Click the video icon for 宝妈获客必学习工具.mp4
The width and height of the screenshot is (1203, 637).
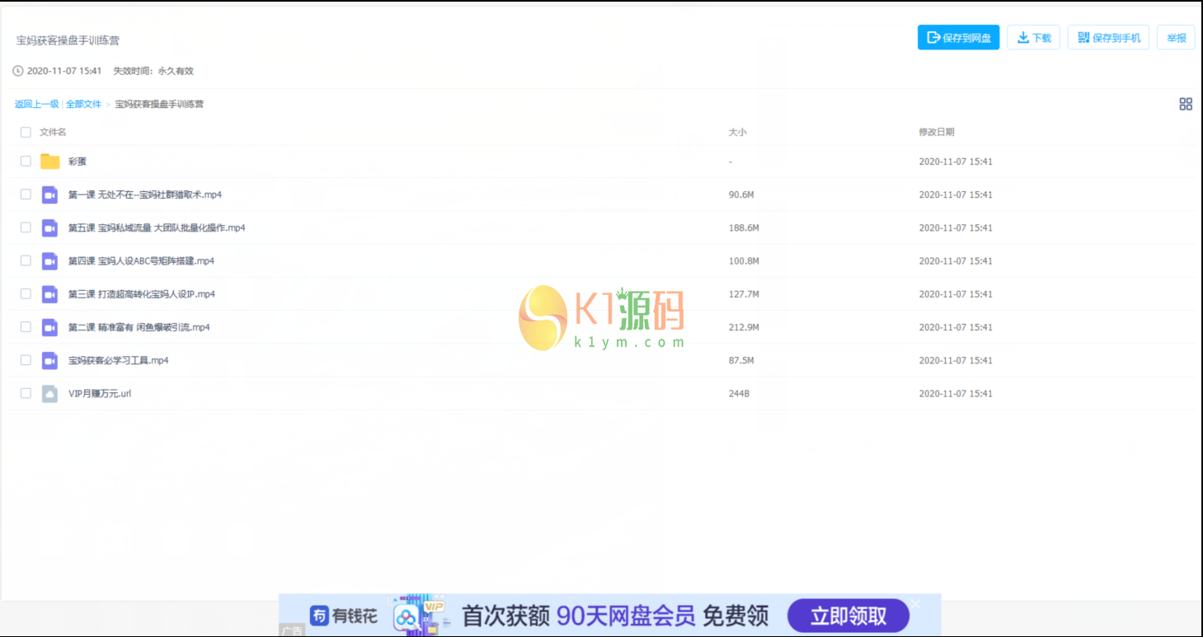coord(50,360)
